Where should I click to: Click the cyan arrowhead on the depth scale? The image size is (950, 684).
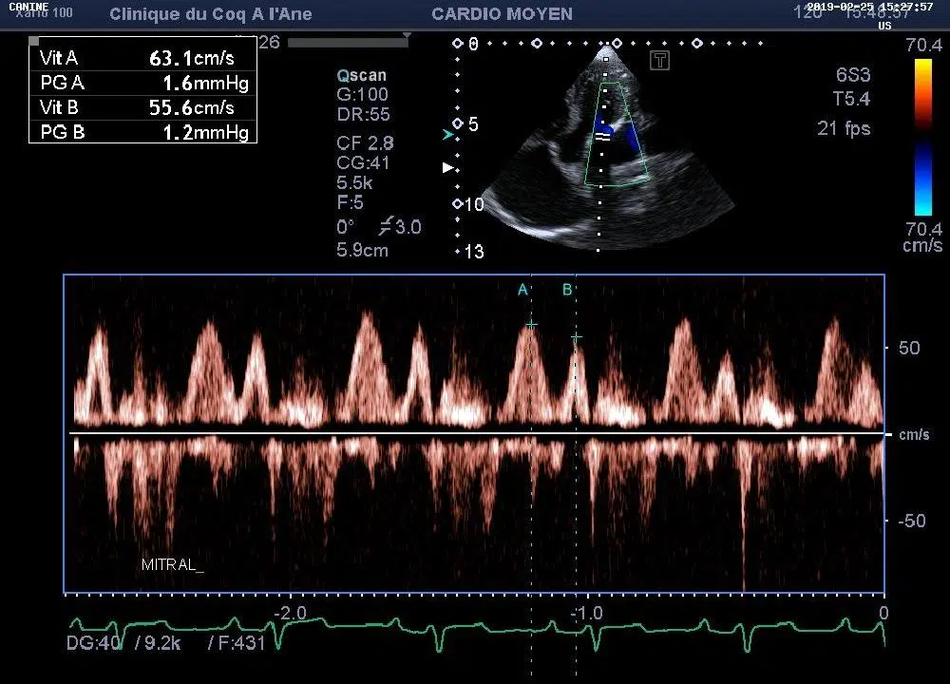click(x=448, y=137)
